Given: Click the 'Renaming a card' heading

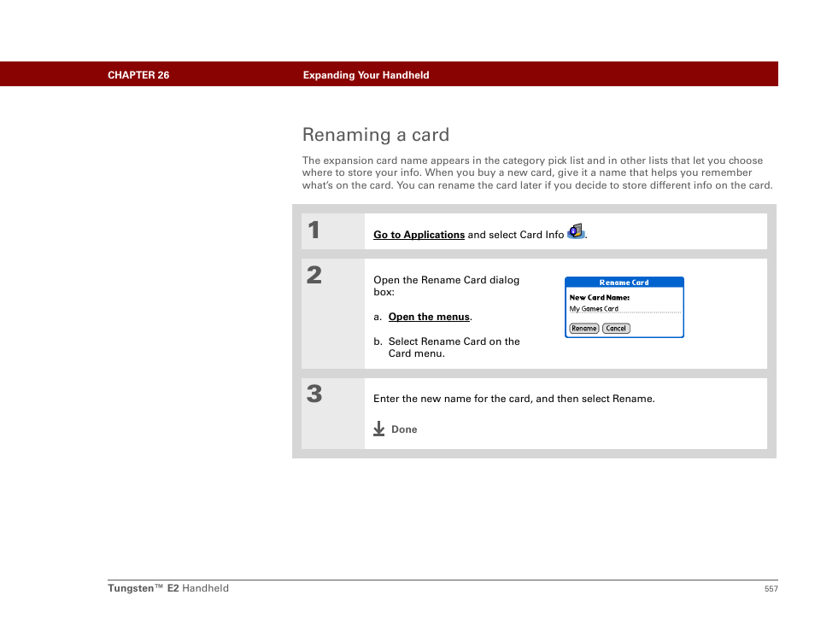Looking at the screenshot, I should (376, 135).
